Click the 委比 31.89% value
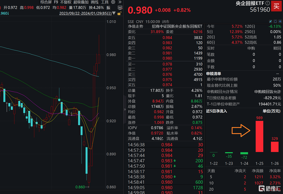This screenshot has height=194, width=283. 157,32
